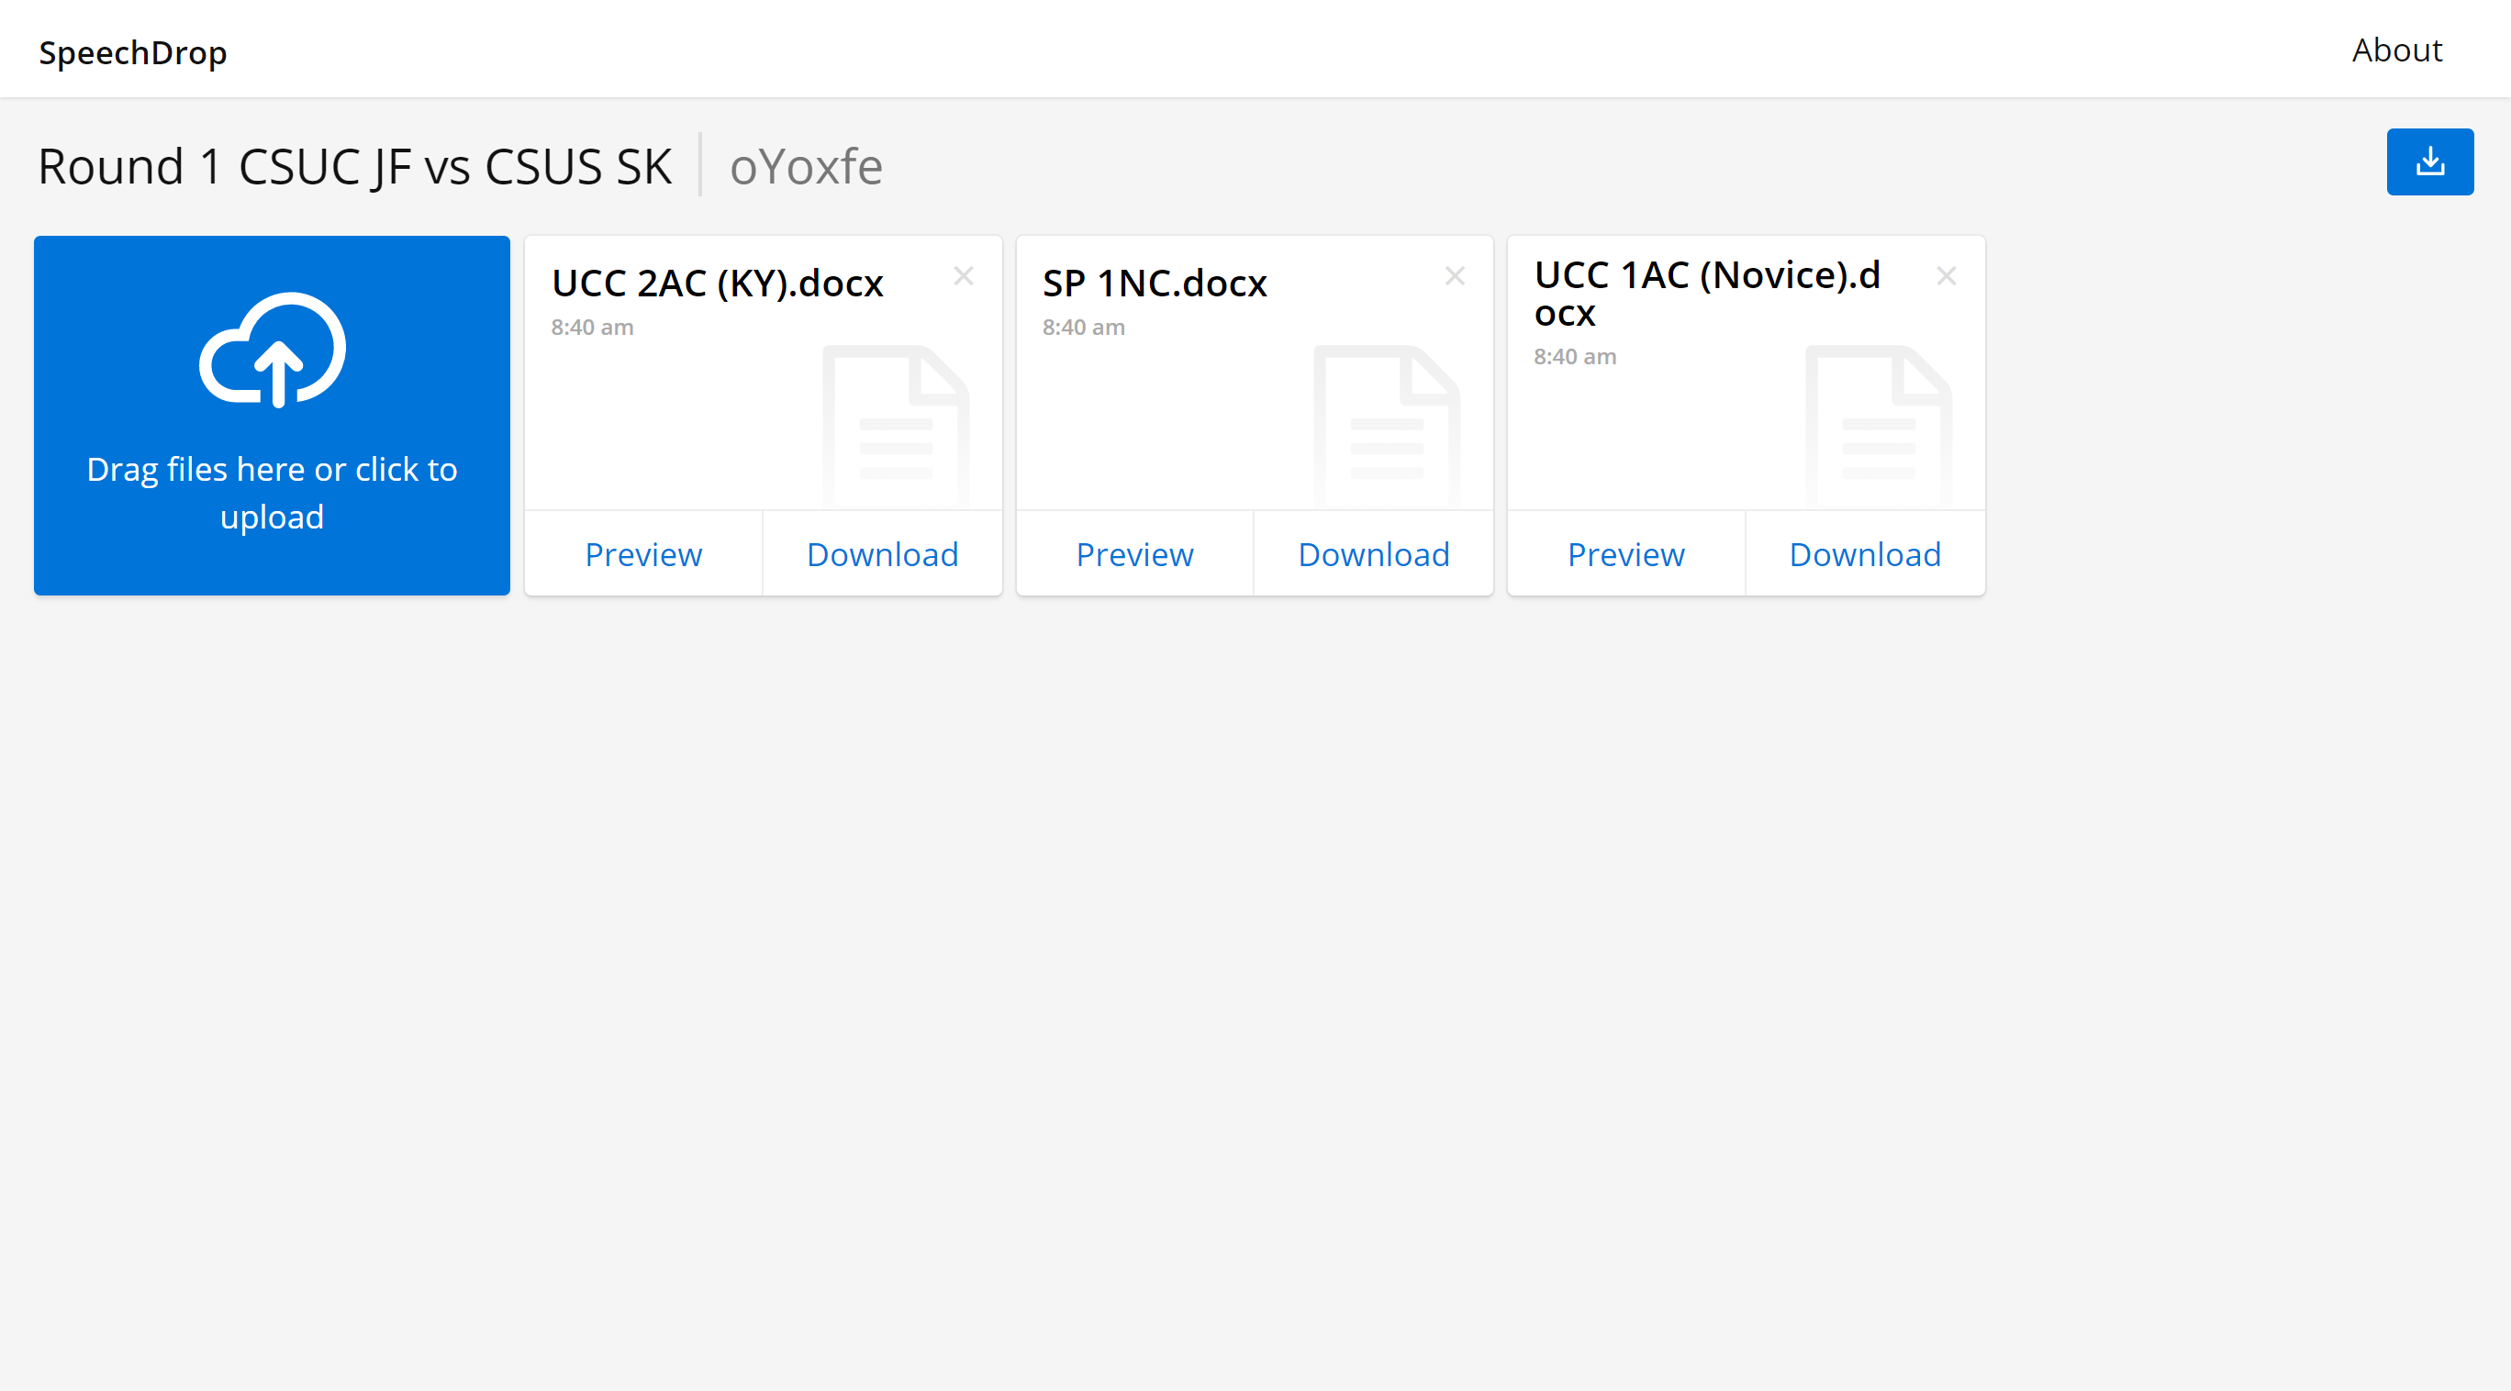Click the download all files button
The width and height of the screenshot is (2511, 1391).
pyautogui.click(x=2430, y=161)
